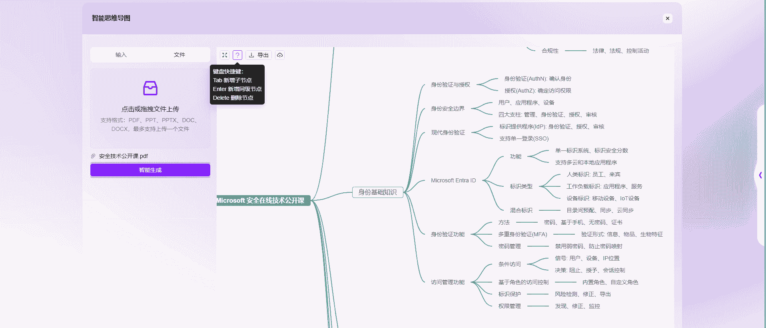Select the root node Microsoft 安全在线技术公开课
The height and width of the screenshot is (328, 766).
pyautogui.click(x=263, y=200)
